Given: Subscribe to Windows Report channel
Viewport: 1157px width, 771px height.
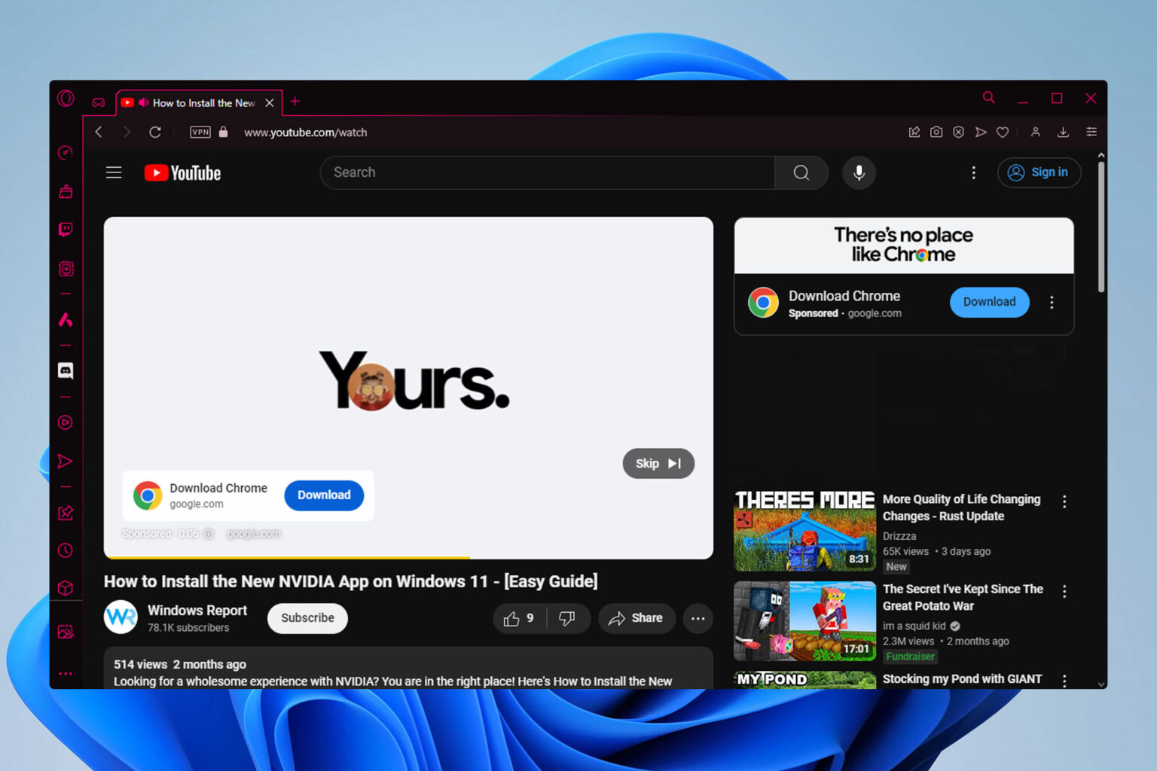Looking at the screenshot, I should [x=307, y=618].
